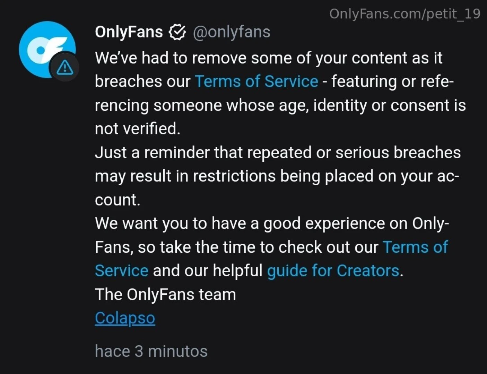487x374 pixels.
Task: Collapse the message using the Colapso link
Action: (x=125, y=318)
